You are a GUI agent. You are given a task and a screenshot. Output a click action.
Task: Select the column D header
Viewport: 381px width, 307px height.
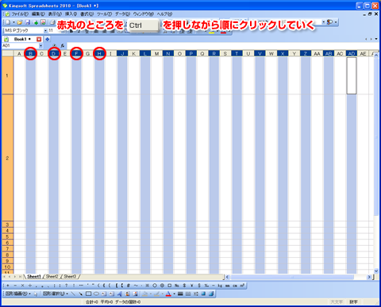coord(54,54)
